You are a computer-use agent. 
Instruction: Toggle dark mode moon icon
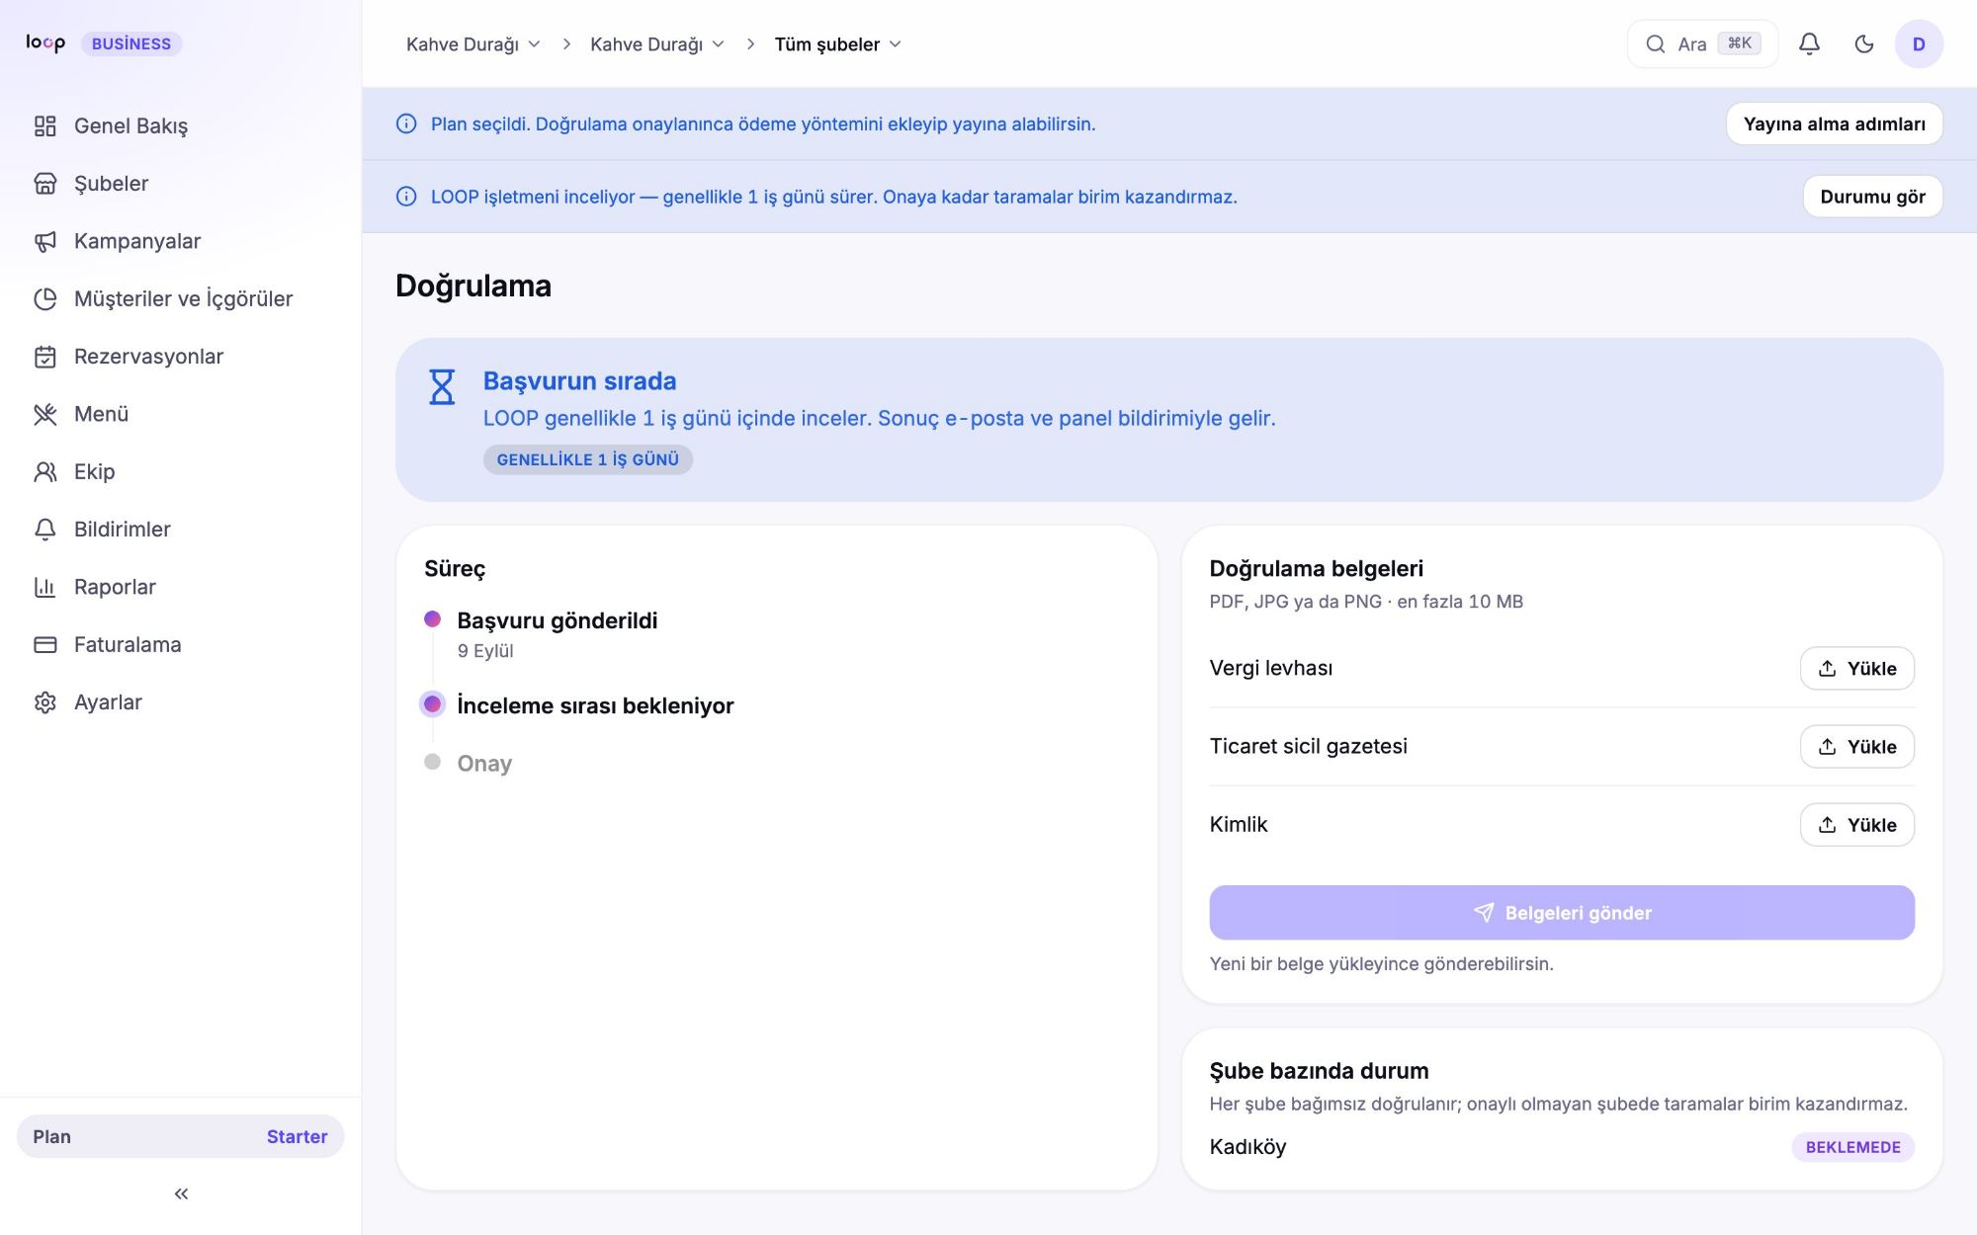point(1864,43)
